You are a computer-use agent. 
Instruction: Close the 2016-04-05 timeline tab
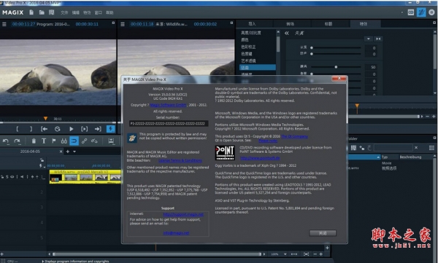coord(61,152)
